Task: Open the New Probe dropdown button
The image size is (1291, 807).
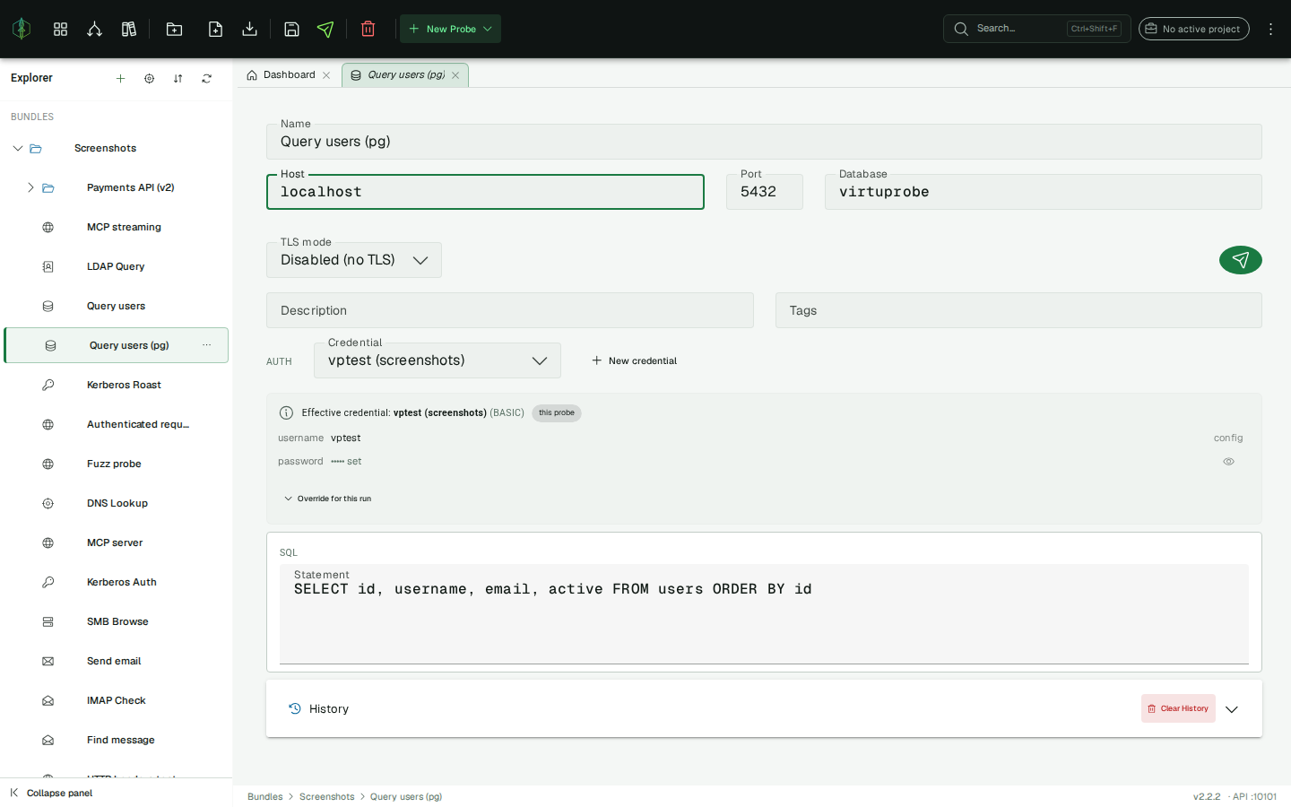Action: pos(450,29)
